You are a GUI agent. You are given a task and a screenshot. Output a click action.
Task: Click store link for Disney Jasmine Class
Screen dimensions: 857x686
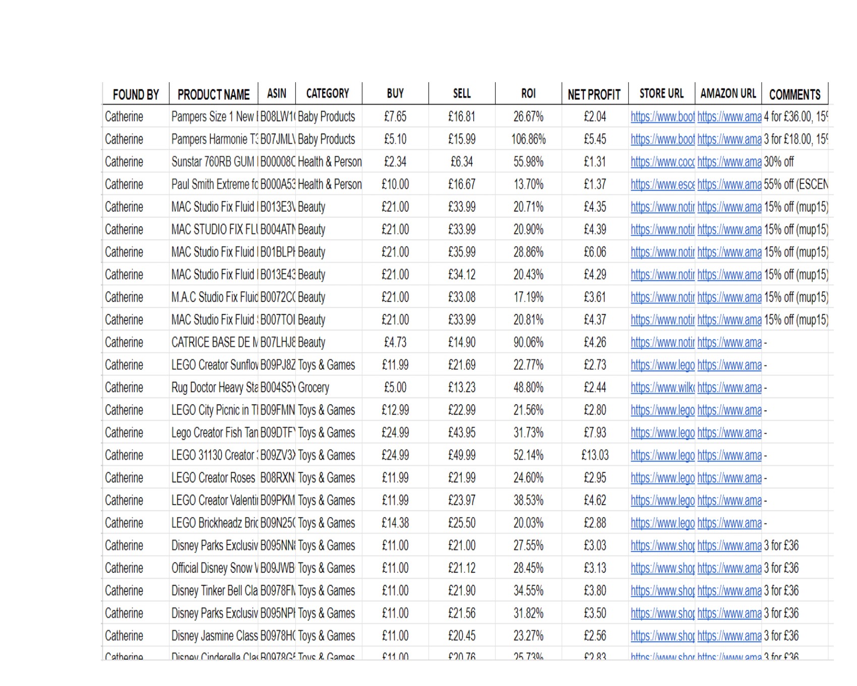tap(662, 636)
